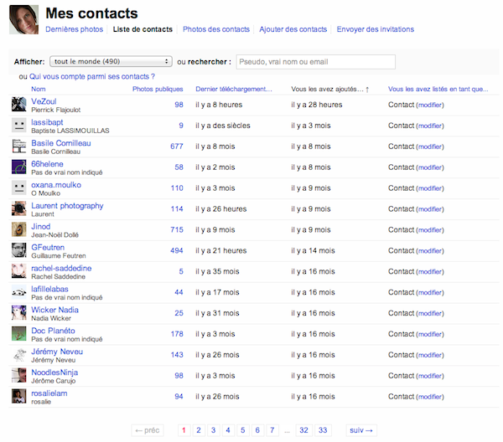Viewport: 503px width, 442px height.
Task: Open GFeutren's buddy icon
Action: pyautogui.click(x=19, y=250)
